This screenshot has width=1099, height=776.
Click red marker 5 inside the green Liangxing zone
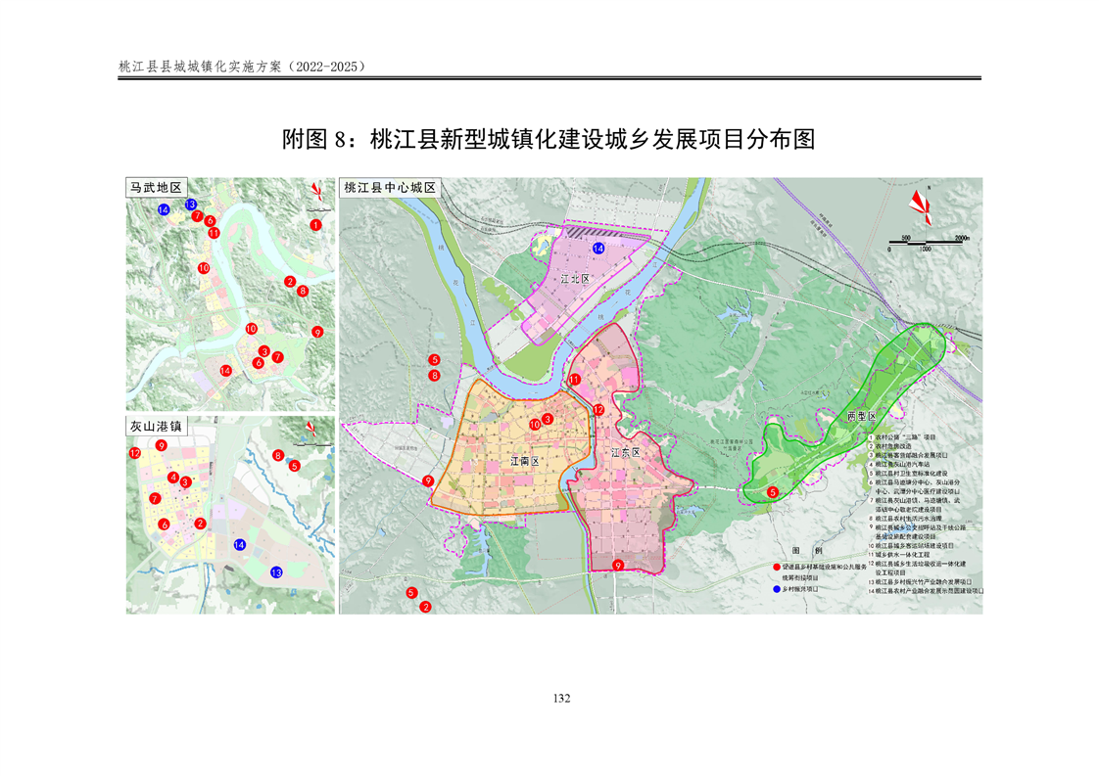(773, 492)
